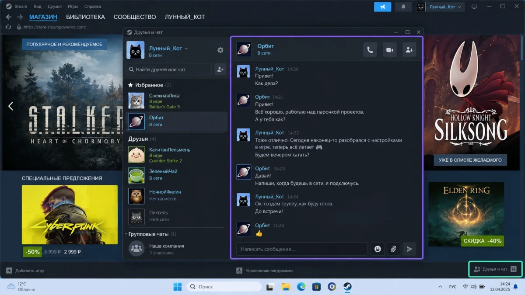This screenshot has height=295, width=525.
Task: Send the message with the arrow icon
Action: [409, 249]
